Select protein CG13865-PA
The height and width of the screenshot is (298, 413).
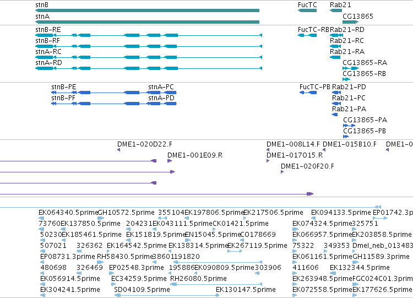click(x=349, y=126)
